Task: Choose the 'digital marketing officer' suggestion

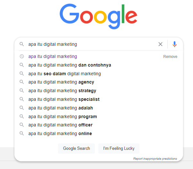Action: [x=60, y=125]
